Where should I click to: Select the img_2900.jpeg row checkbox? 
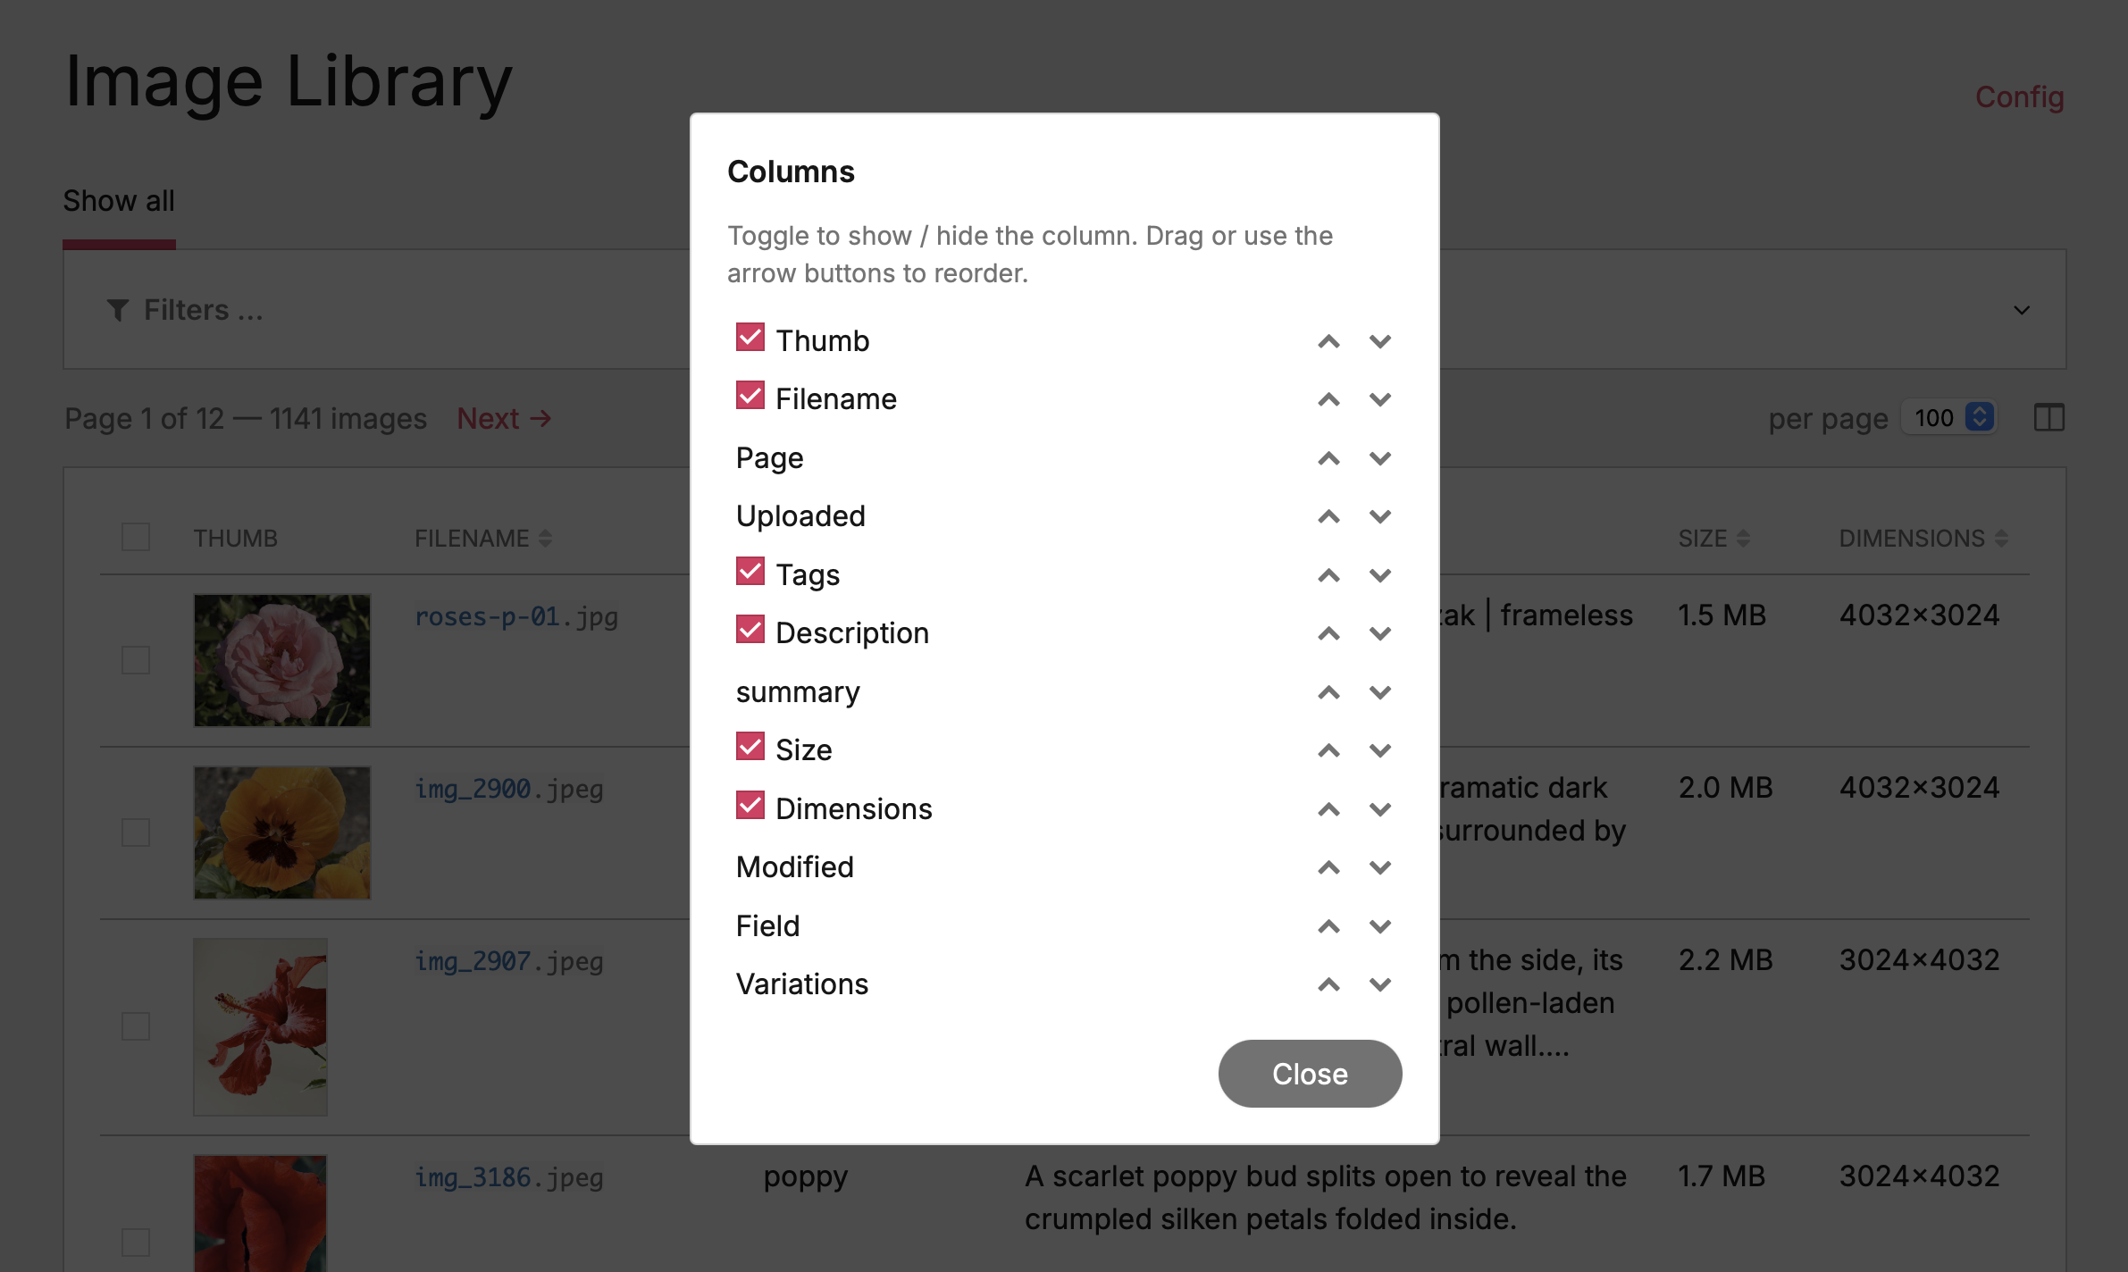(x=136, y=833)
